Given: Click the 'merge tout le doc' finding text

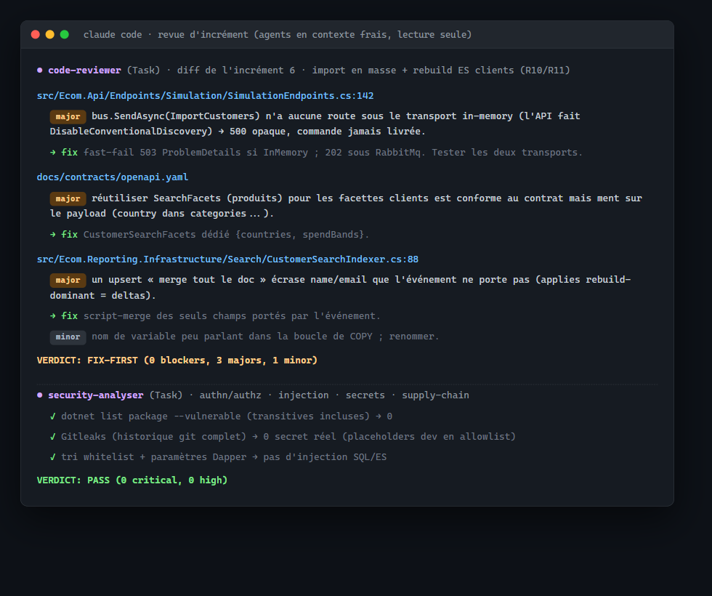Looking at the screenshot, I should click(206, 279).
